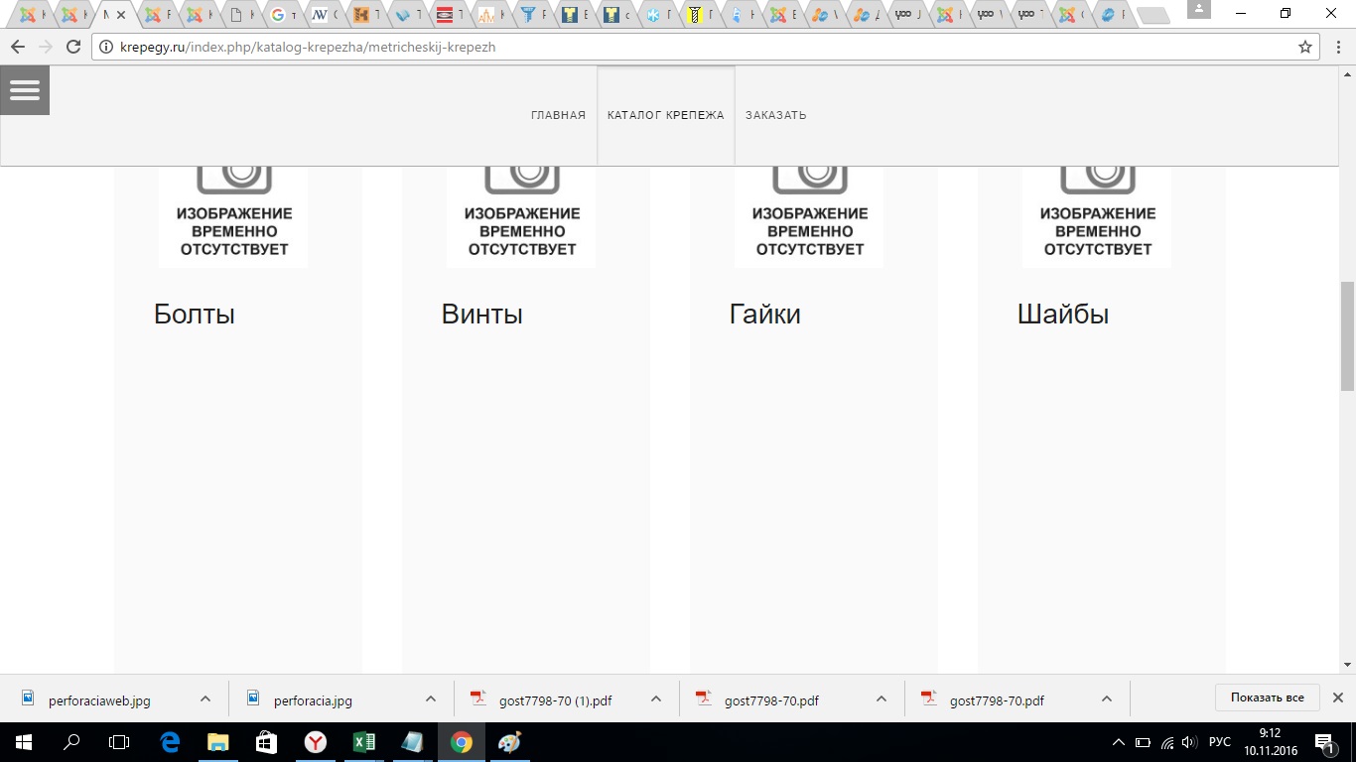Open Microsoft Edge from the taskbar

169,741
